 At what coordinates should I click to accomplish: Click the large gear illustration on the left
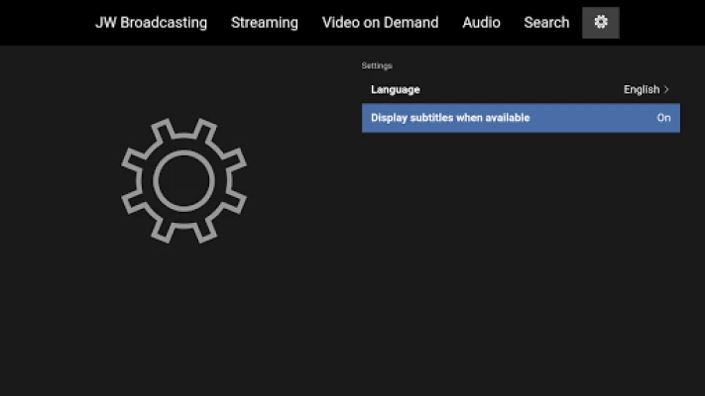[x=183, y=179]
